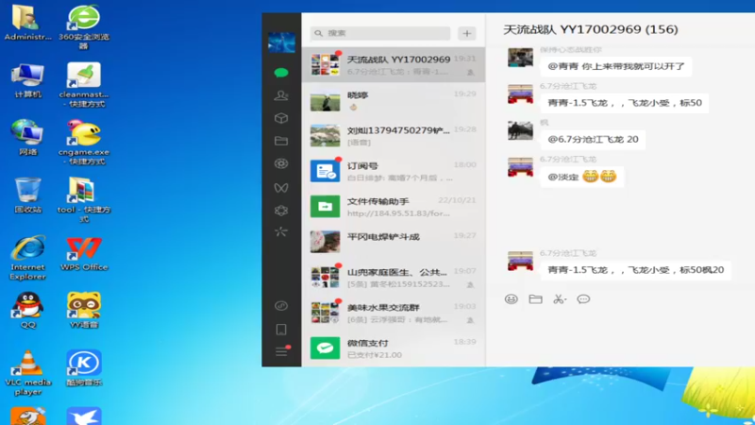Select the 酷狗音乐 desktop icon
The width and height of the screenshot is (755, 425).
(84, 367)
